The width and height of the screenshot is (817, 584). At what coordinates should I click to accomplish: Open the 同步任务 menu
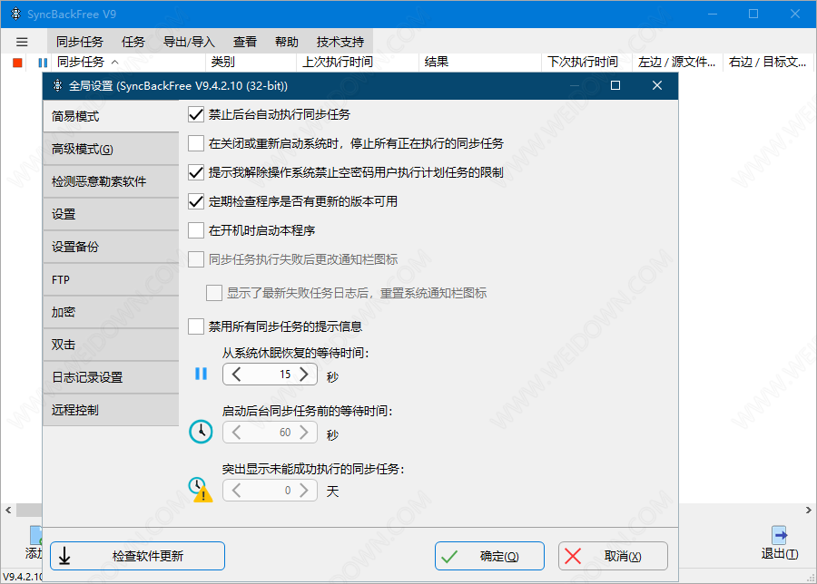point(80,42)
